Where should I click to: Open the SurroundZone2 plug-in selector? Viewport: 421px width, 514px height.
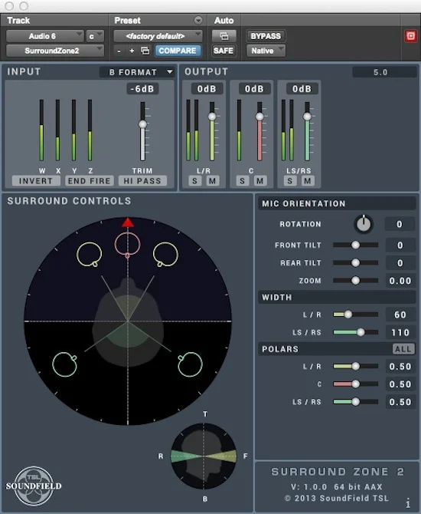tap(54, 51)
